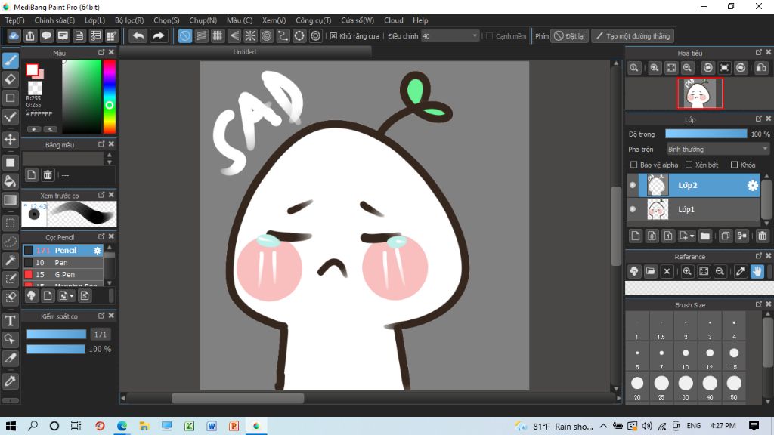Select the Brush tool in the left toolbar
Image resolution: width=774 pixels, height=435 pixels.
point(11,60)
